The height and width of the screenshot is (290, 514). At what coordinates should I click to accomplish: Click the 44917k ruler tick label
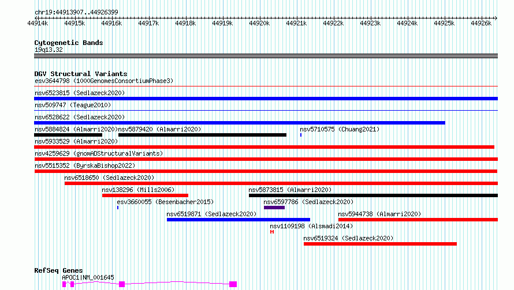point(148,23)
